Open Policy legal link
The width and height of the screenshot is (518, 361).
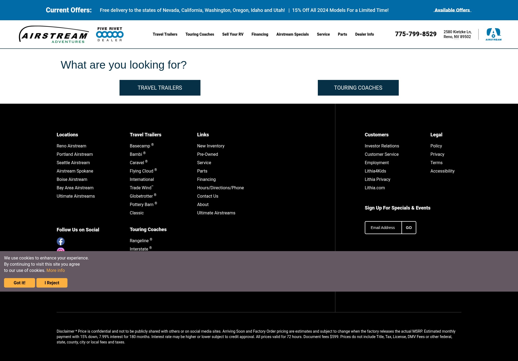tap(436, 146)
